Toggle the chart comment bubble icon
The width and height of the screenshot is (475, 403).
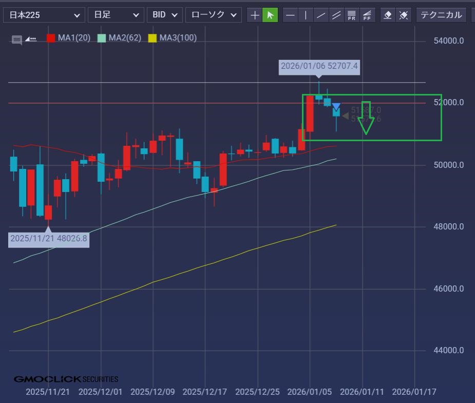(x=17, y=39)
